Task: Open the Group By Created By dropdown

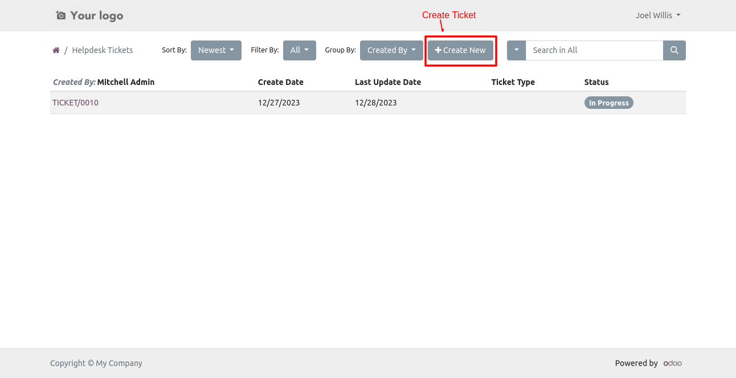Action: pyautogui.click(x=391, y=50)
